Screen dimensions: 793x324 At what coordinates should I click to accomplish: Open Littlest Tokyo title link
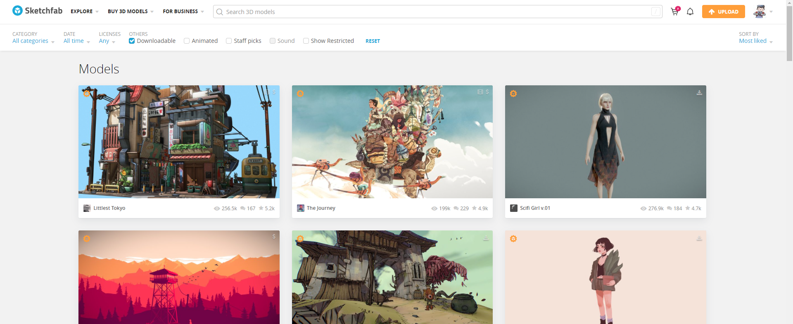pos(109,208)
